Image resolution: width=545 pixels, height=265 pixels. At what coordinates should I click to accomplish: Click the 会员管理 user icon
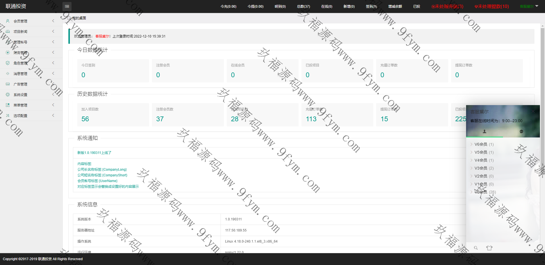point(8,21)
